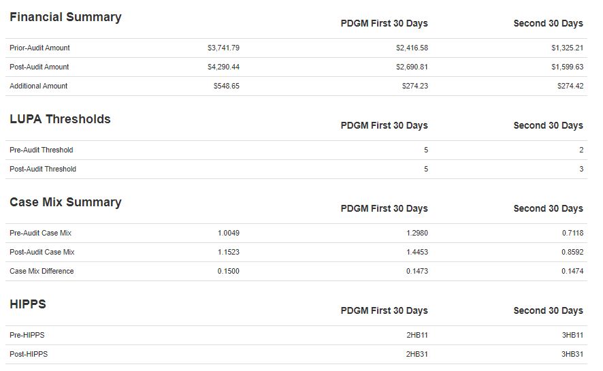Select the Case Mix Difference value 0.1500
The image size is (603, 371).
(x=229, y=271)
